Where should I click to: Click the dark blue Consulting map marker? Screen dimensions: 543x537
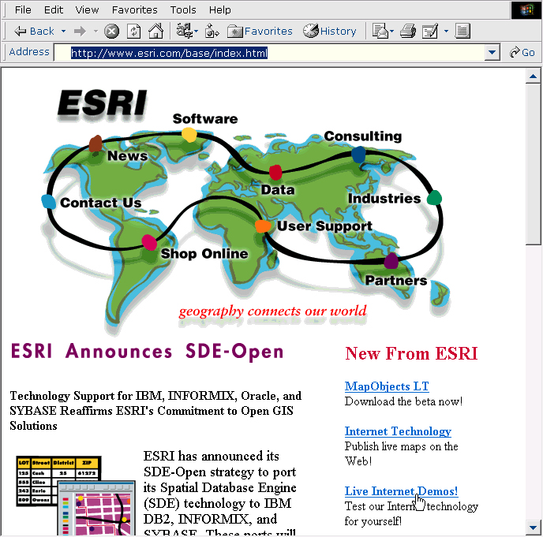(358, 155)
